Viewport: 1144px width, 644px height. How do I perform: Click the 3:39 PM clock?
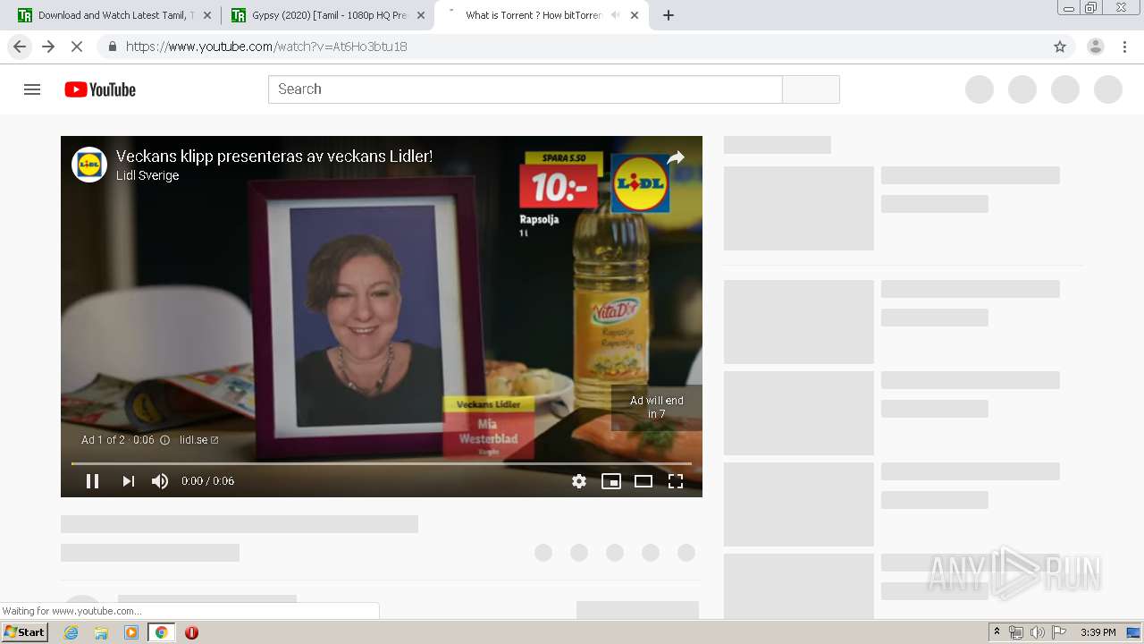[1098, 632]
